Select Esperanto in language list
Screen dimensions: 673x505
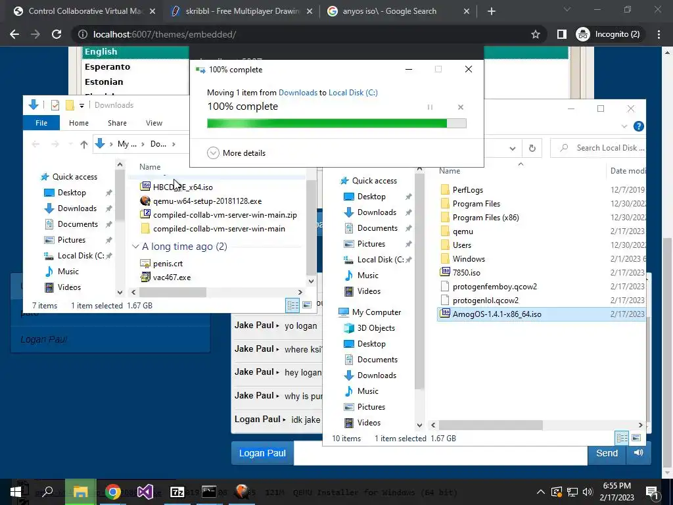(x=107, y=67)
